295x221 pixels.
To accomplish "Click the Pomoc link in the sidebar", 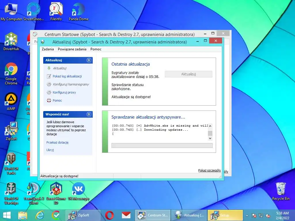I will pos(57,100).
